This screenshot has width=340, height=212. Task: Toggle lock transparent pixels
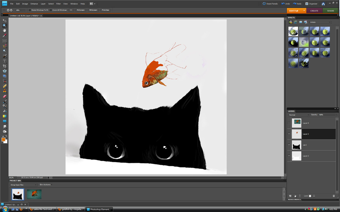pyautogui.click(x=310, y=196)
